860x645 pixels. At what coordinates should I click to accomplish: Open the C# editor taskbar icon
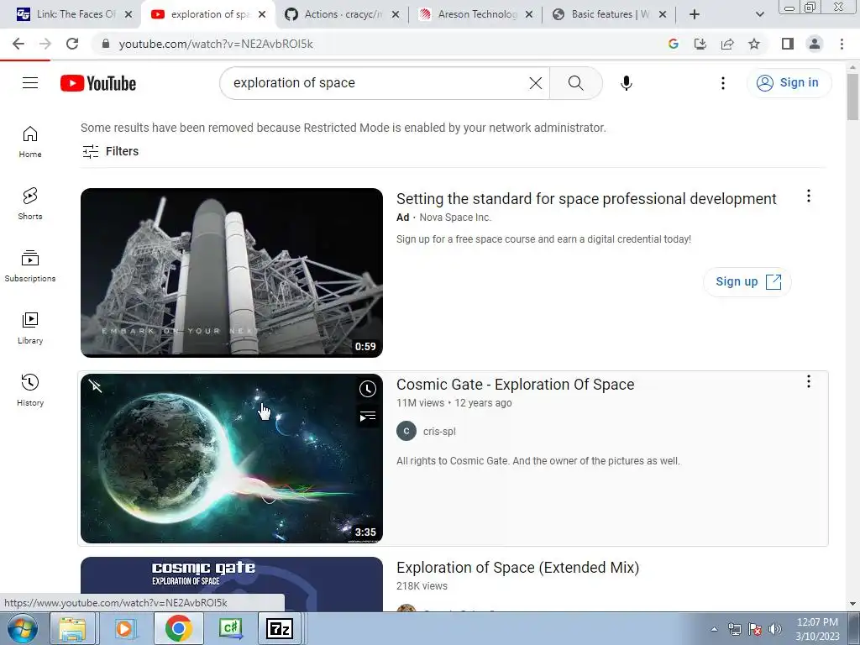pos(230,628)
